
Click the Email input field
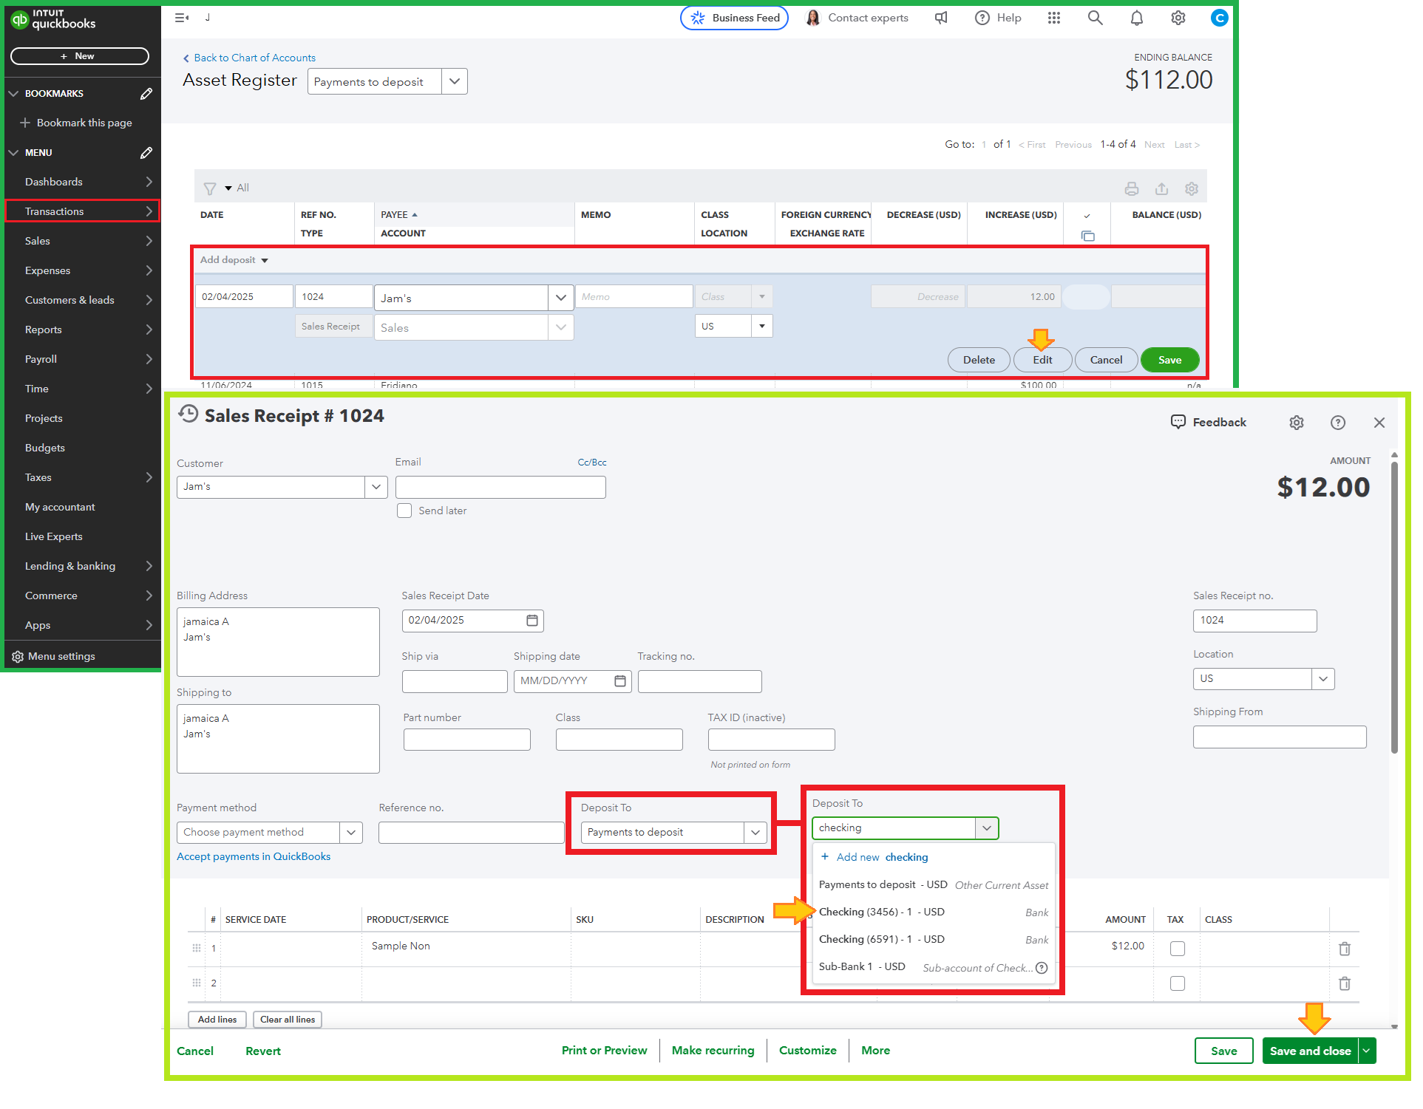click(x=500, y=487)
